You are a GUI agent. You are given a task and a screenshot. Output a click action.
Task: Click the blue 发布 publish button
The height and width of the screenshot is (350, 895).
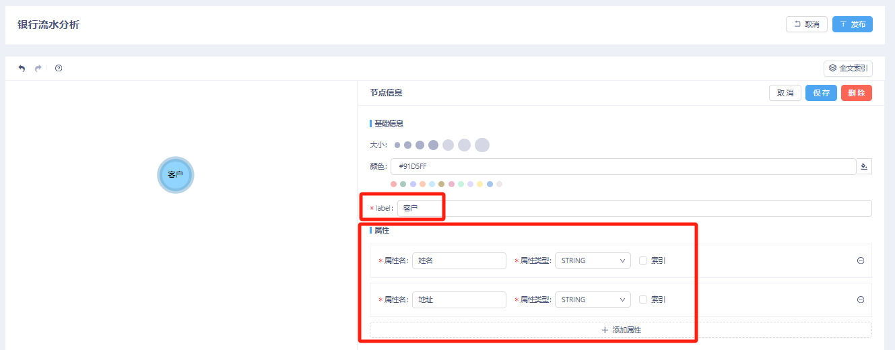click(853, 24)
